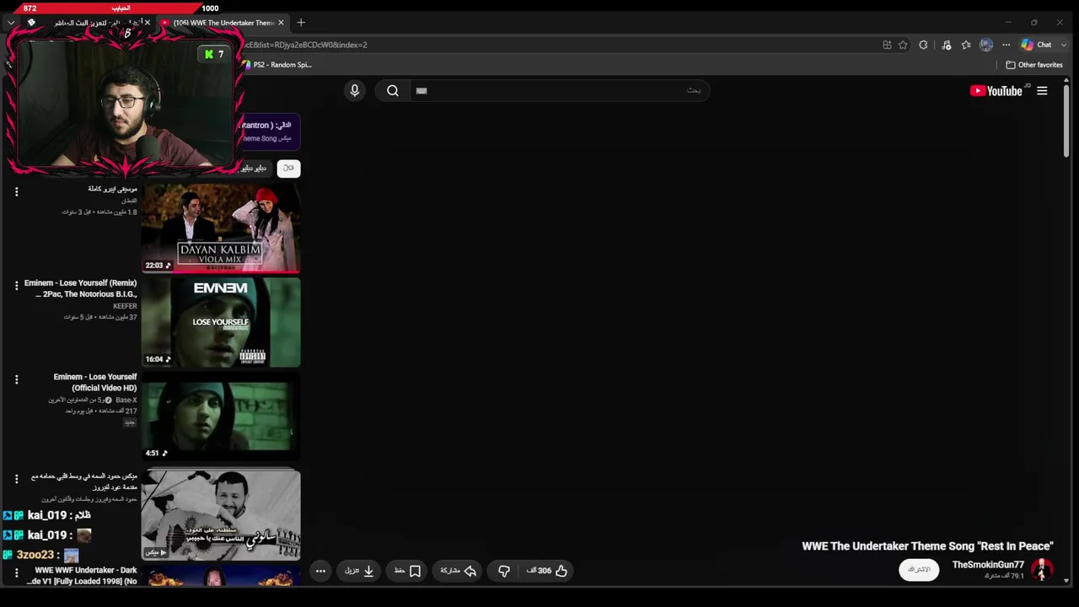1079x607 pixels.
Task: Open the Copilot Chat button
Action: [1037, 45]
